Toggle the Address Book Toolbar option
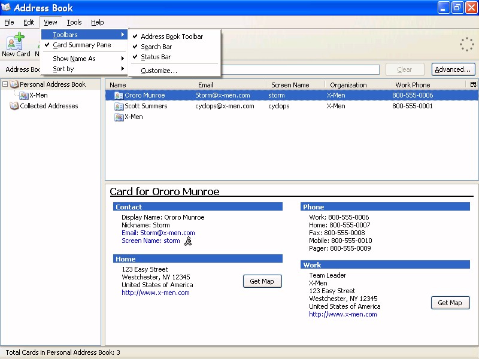Screen dimensions: 479x359 [172, 36]
